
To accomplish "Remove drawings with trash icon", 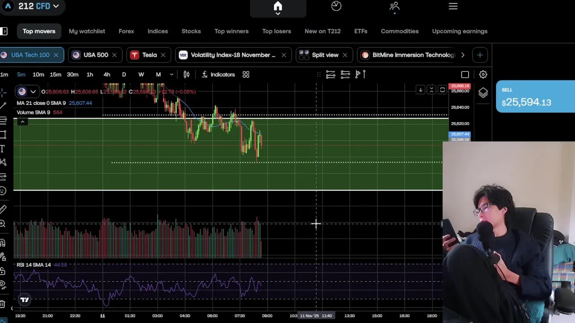I will pos(3,304).
